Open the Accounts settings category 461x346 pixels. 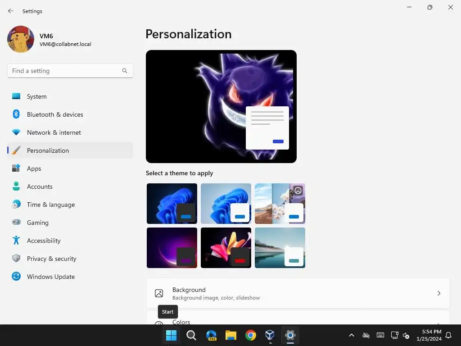(70, 187)
